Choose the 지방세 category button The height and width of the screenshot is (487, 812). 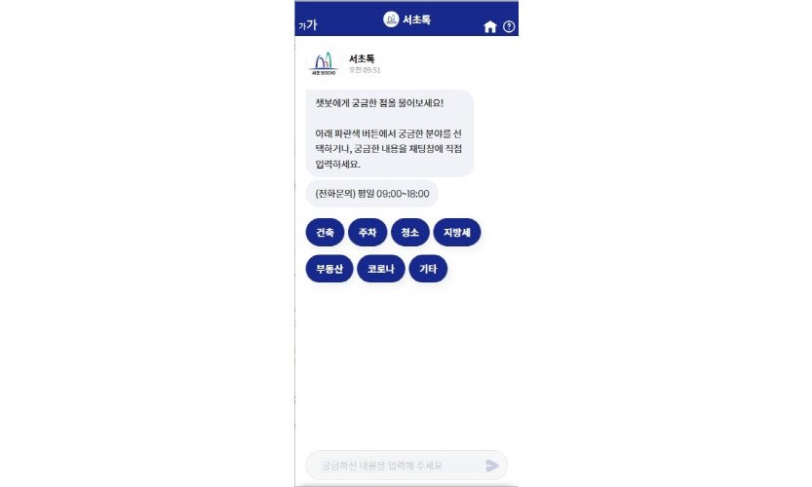pyautogui.click(x=457, y=233)
